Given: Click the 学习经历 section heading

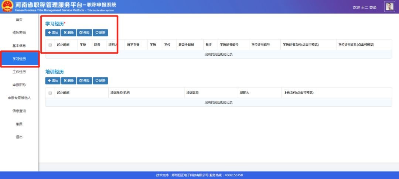Looking at the screenshot, I should pyautogui.click(x=54, y=24).
